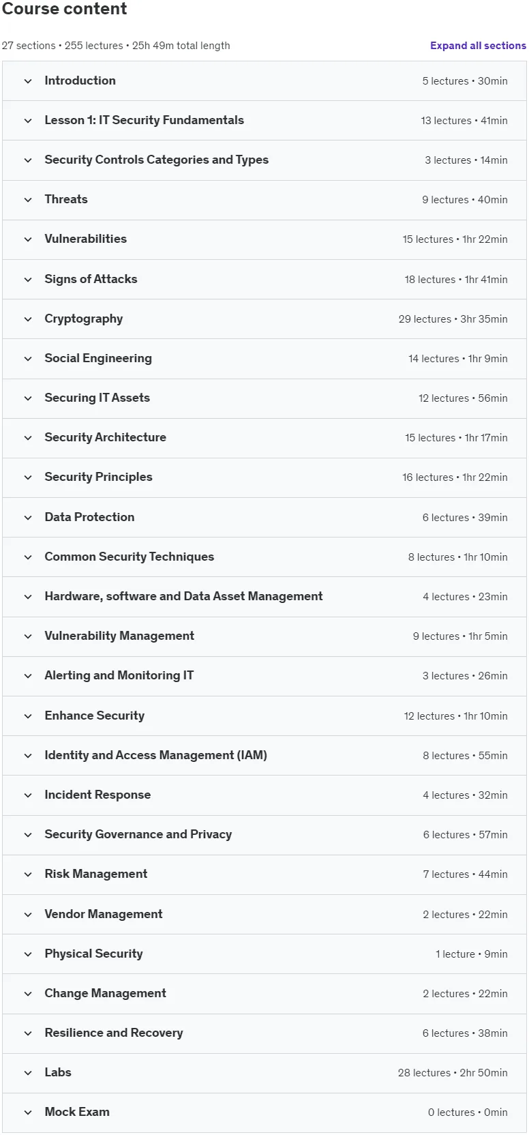Expand Identity and Access Management (IAM)
This screenshot has height=1135, width=529.
tap(264, 756)
